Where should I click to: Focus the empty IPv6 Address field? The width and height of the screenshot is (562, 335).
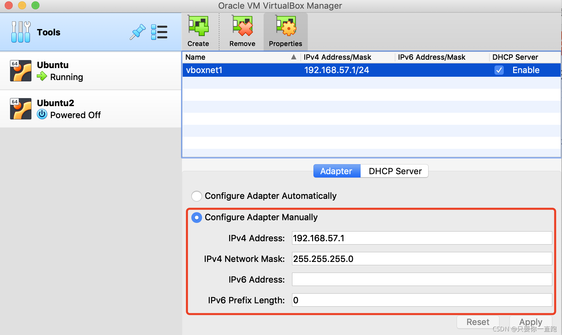(422, 279)
